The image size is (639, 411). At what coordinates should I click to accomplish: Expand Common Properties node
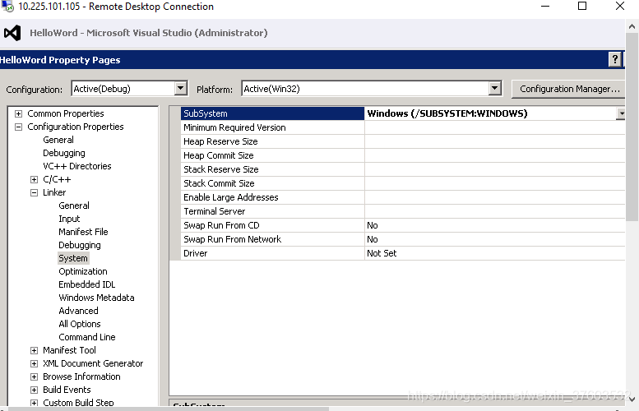tap(18, 113)
